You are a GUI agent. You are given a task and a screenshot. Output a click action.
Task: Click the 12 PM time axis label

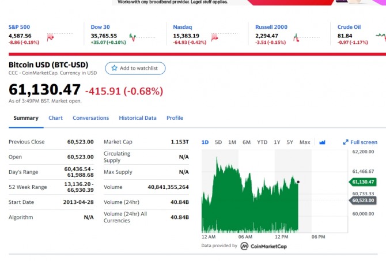(x=281, y=237)
